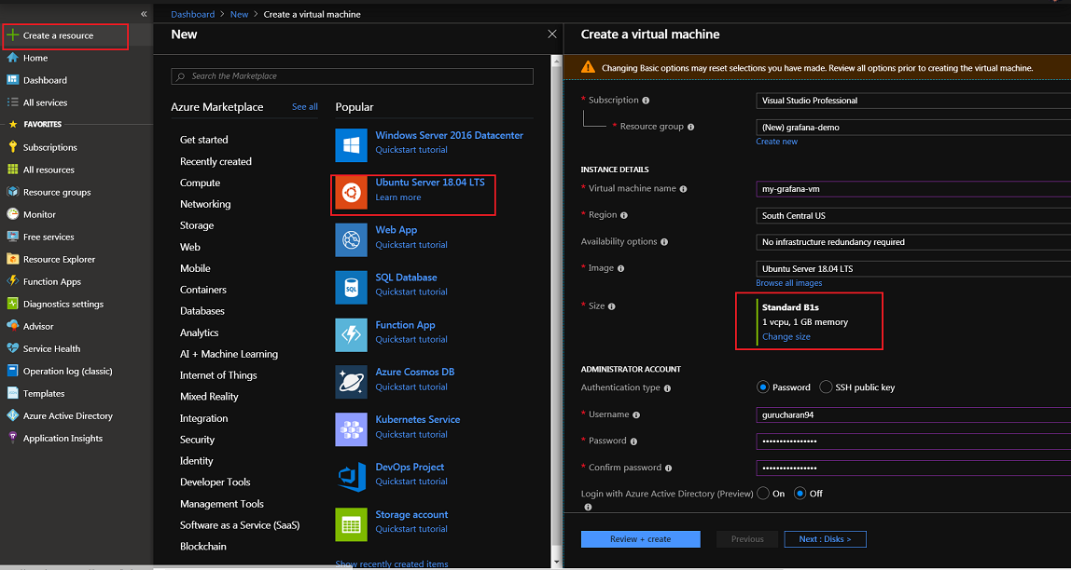Click the SQL Database marketplace icon
The height and width of the screenshot is (570, 1071).
pyautogui.click(x=351, y=288)
